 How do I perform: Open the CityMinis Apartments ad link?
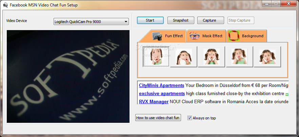[x=161, y=86]
